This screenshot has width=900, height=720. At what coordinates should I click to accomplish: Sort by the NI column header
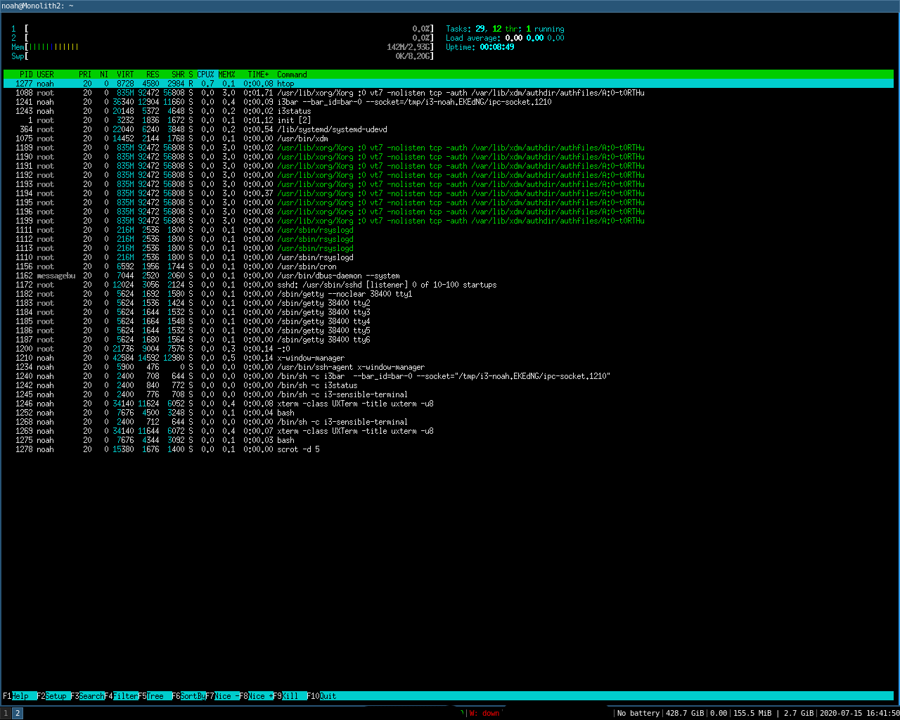pyautogui.click(x=104, y=75)
